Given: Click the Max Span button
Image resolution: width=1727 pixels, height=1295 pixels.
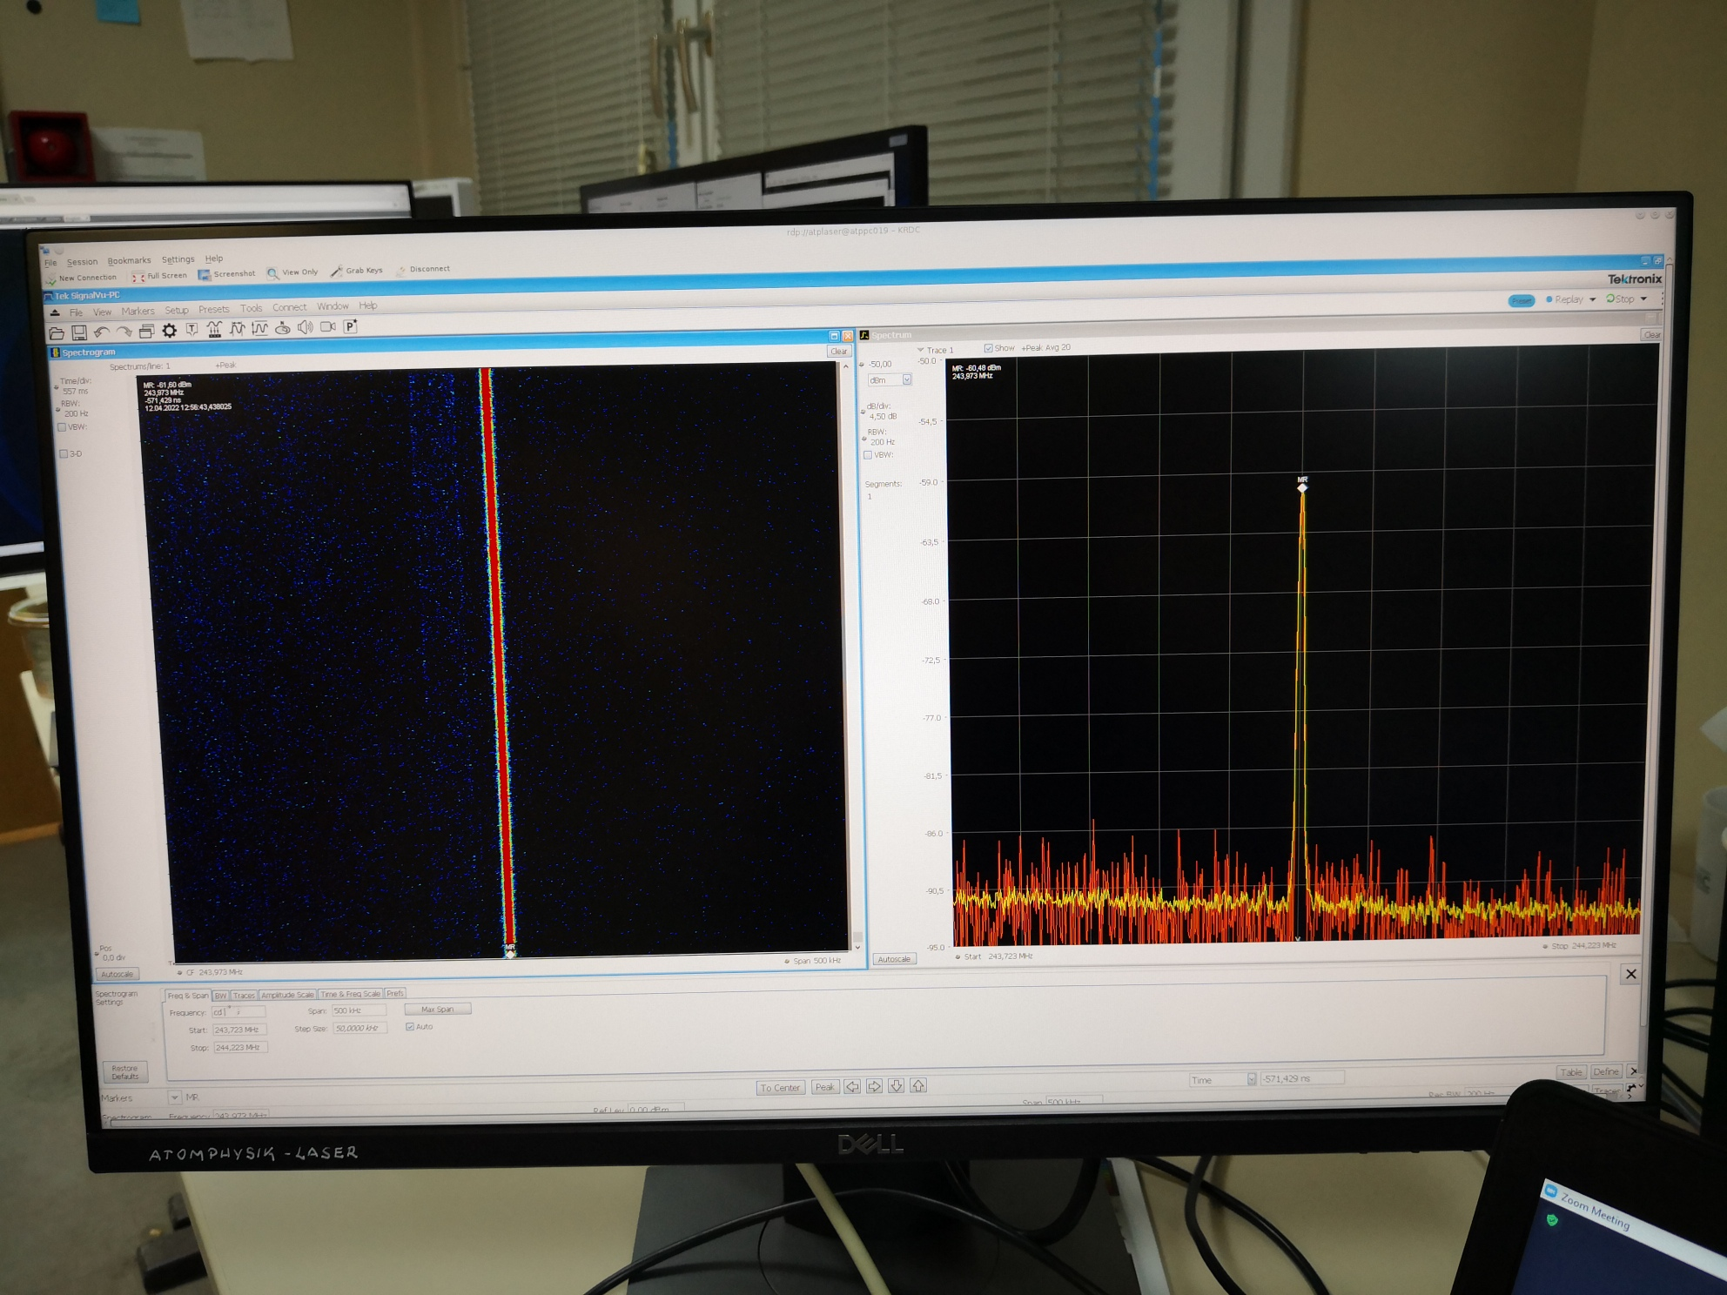Looking at the screenshot, I should point(438,1010).
